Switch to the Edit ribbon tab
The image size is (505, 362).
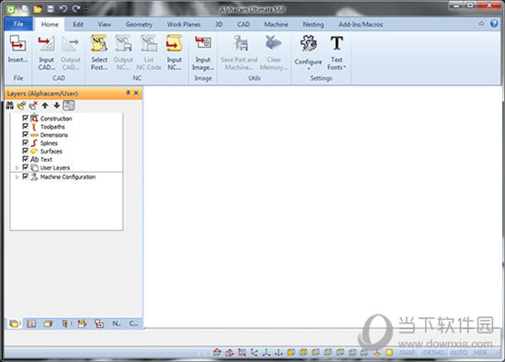click(78, 25)
